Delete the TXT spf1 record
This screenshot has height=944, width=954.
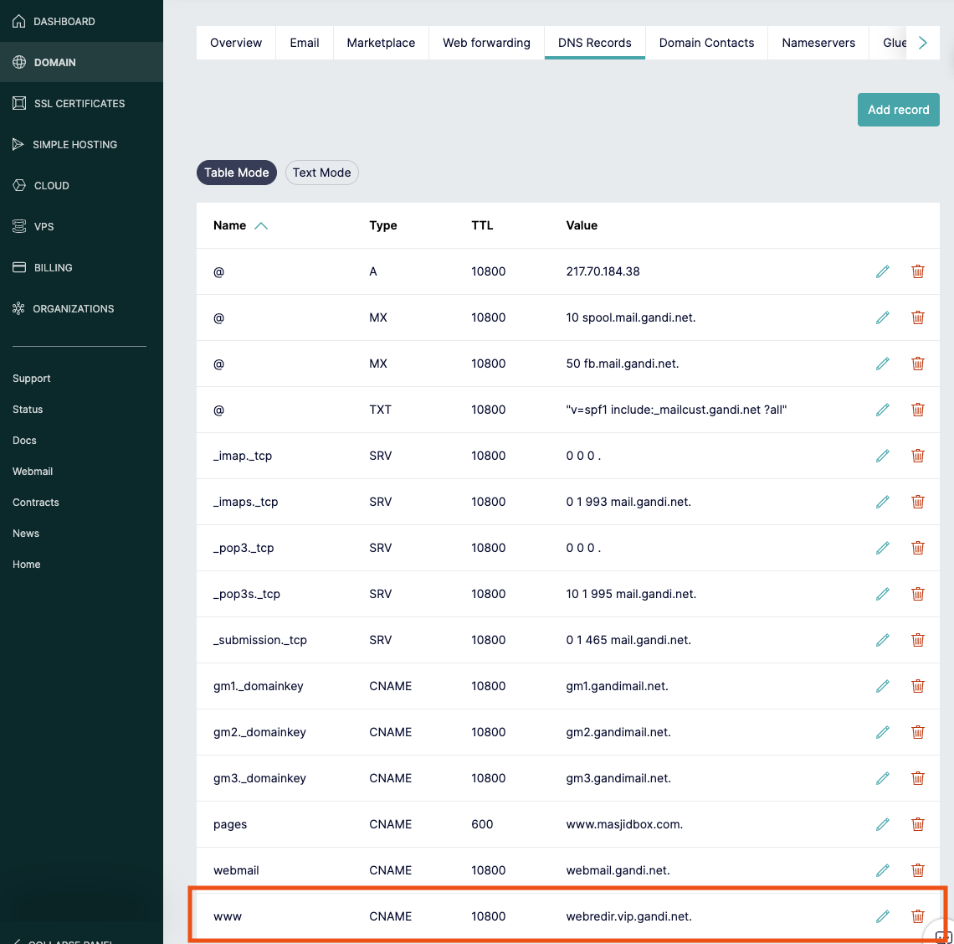tap(917, 410)
